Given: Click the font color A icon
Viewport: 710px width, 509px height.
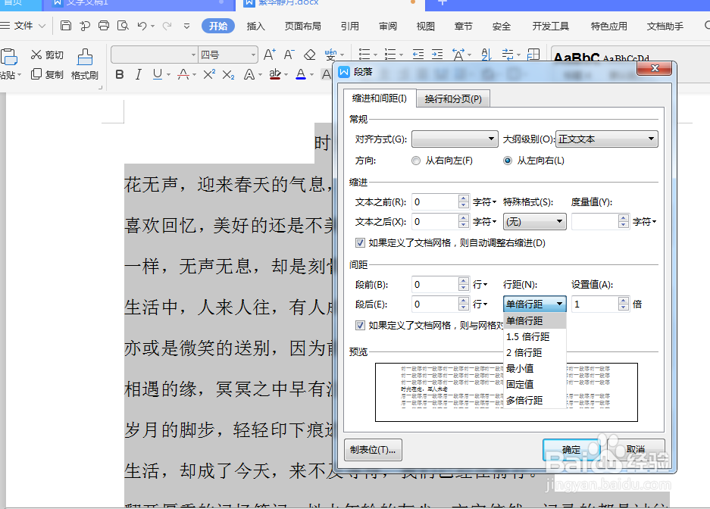Looking at the screenshot, I should (x=301, y=74).
